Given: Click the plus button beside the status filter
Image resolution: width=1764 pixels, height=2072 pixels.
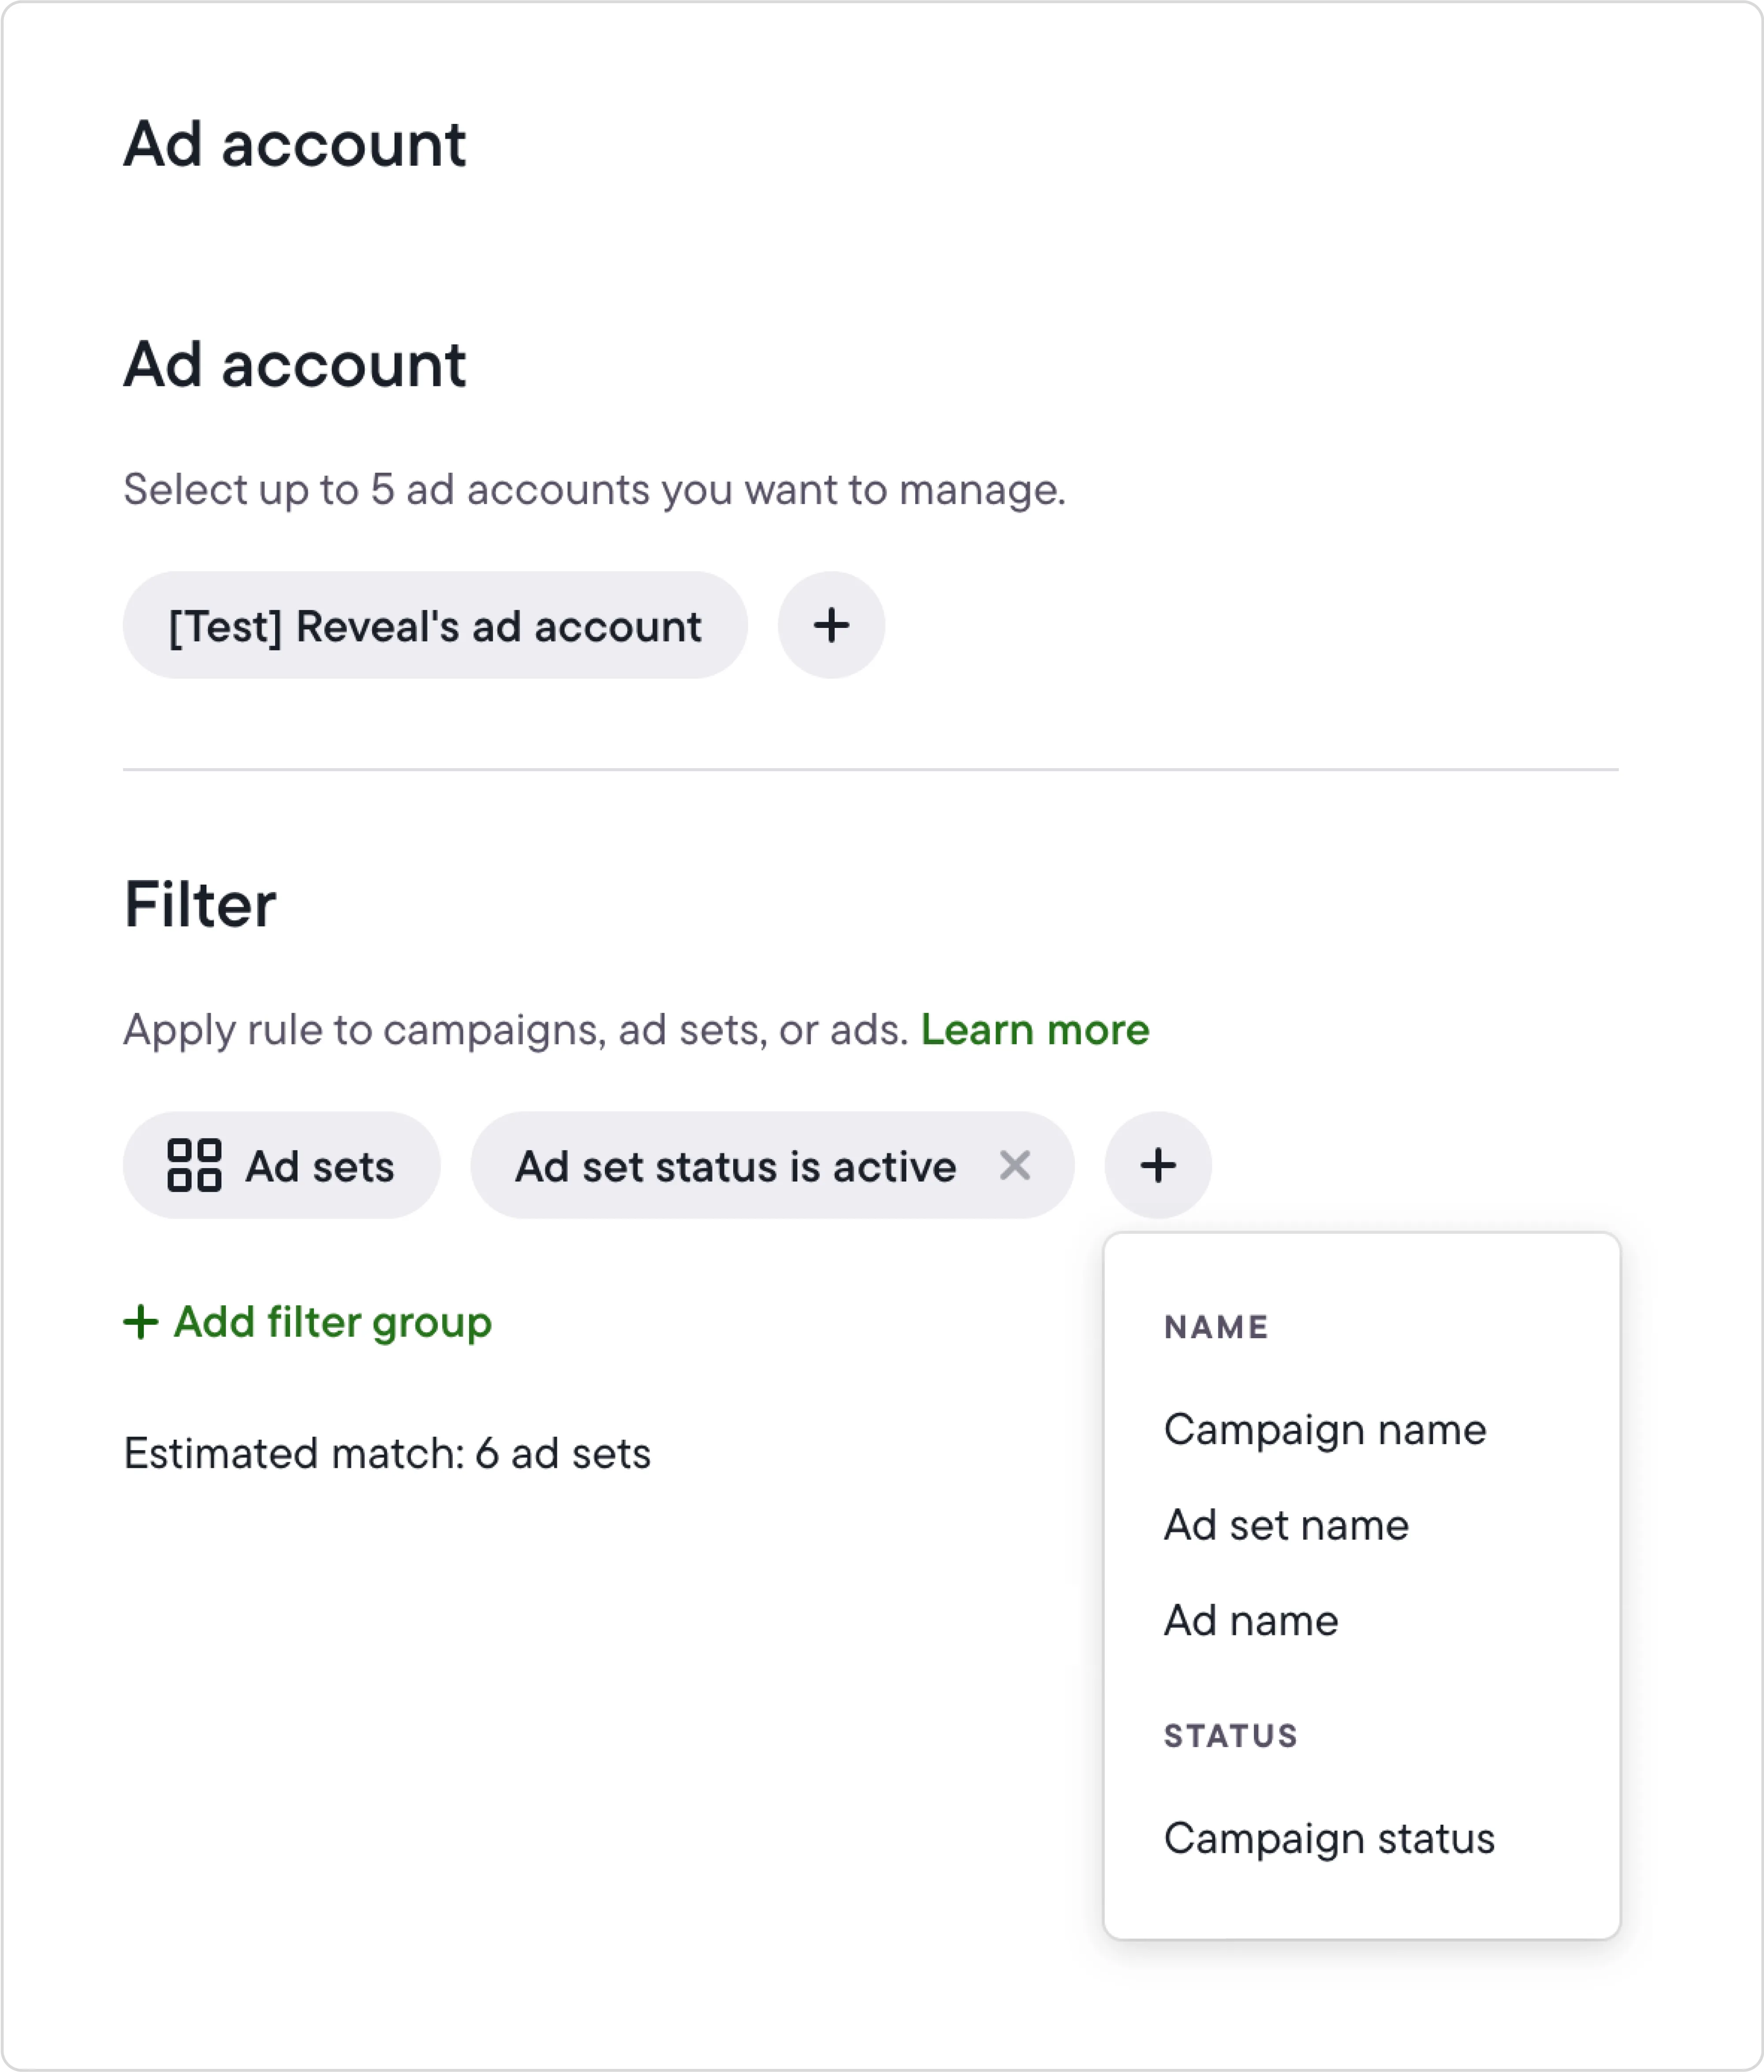Looking at the screenshot, I should pos(1157,1165).
